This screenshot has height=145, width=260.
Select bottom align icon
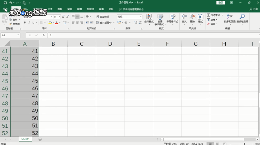tap(82, 17)
